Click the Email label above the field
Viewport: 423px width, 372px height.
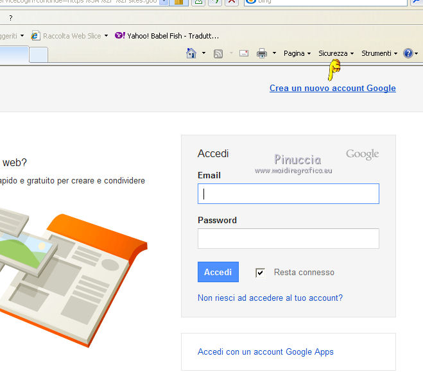pyautogui.click(x=209, y=176)
